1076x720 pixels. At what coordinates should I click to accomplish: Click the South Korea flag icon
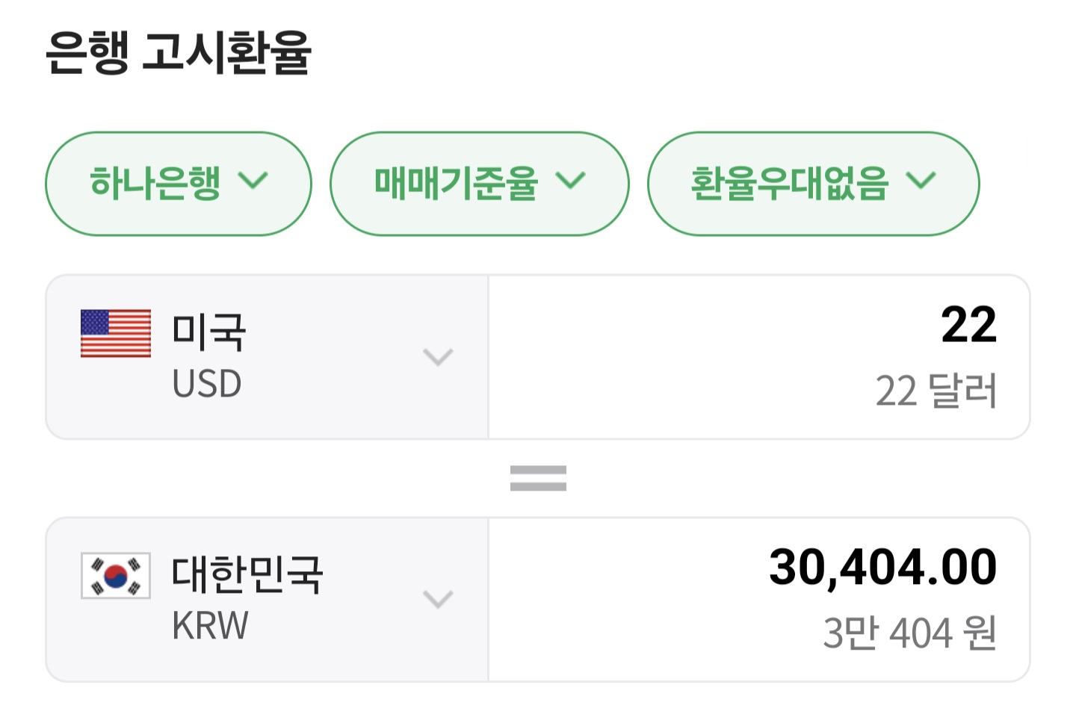click(x=116, y=576)
